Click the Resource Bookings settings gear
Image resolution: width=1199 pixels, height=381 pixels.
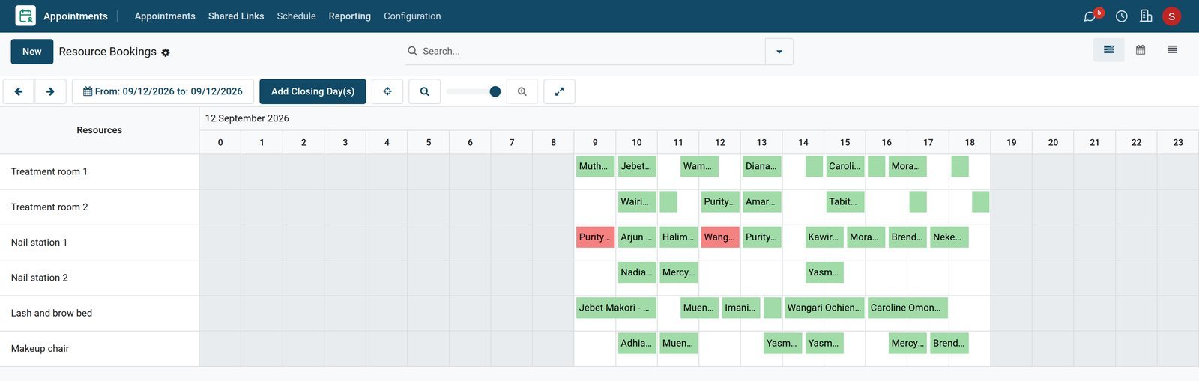click(166, 52)
